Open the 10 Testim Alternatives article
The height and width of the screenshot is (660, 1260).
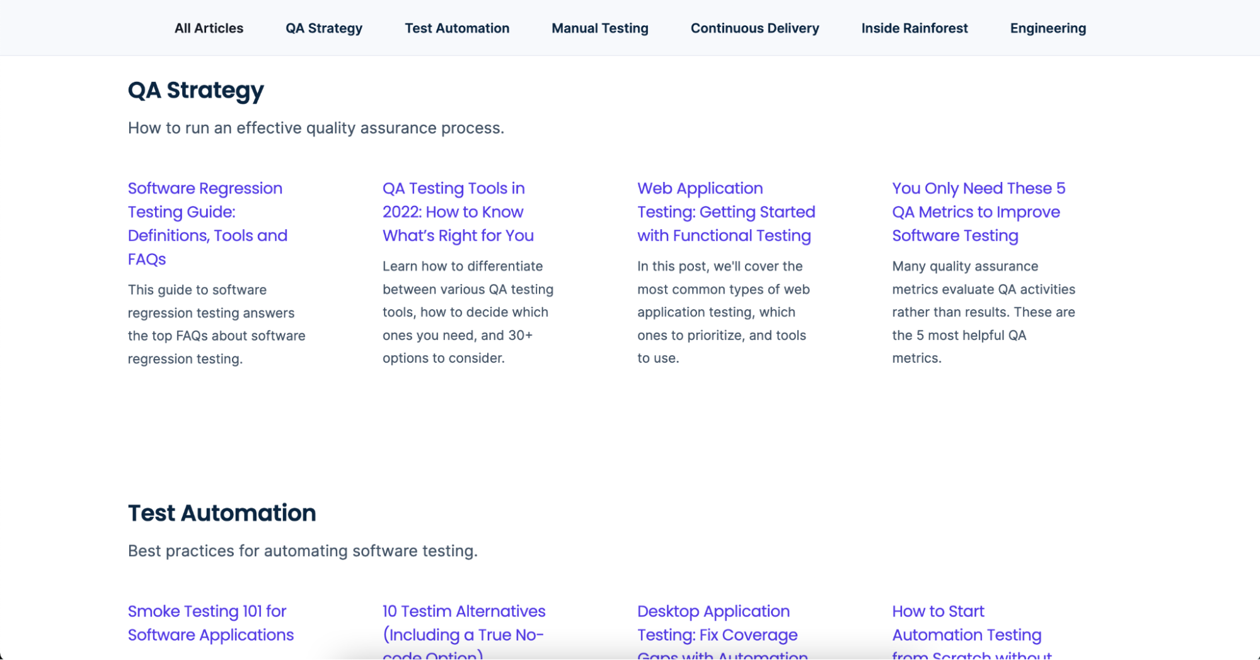click(464, 623)
